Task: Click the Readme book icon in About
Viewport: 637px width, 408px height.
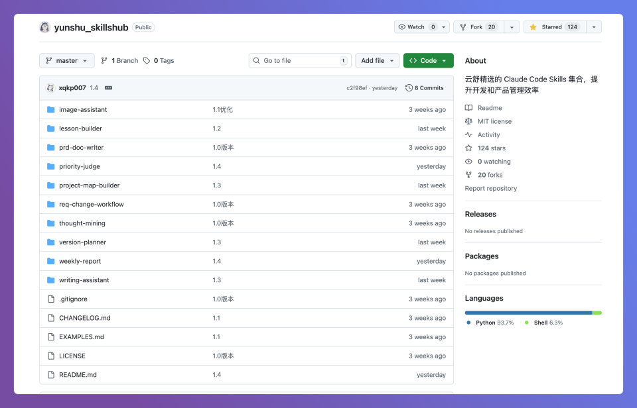Action: (469, 108)
